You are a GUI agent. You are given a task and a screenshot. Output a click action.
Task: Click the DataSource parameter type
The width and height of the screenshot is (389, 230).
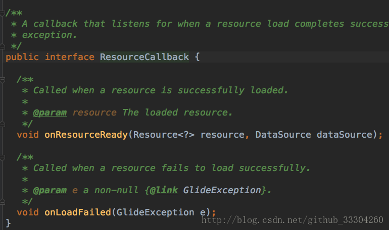283,135
